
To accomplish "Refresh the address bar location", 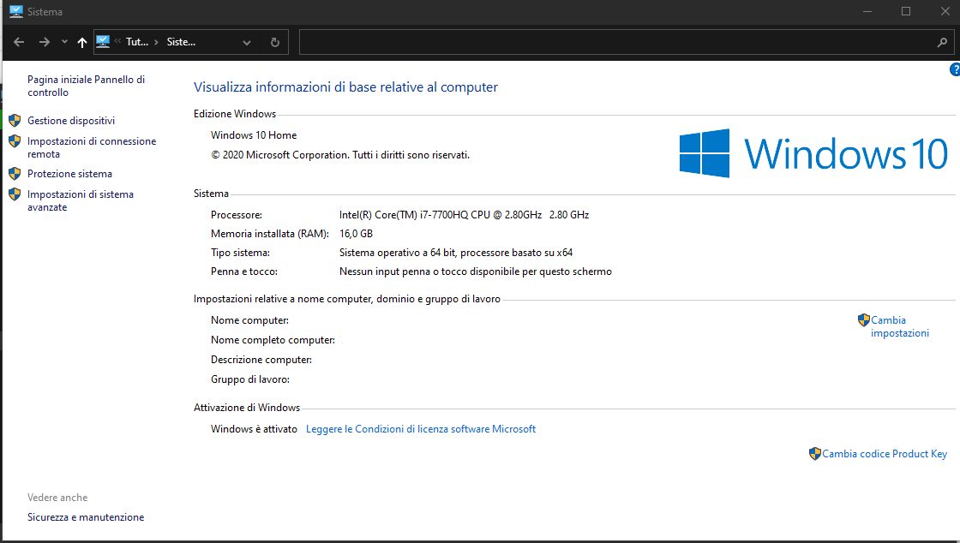I will click(x=274, y=42).
